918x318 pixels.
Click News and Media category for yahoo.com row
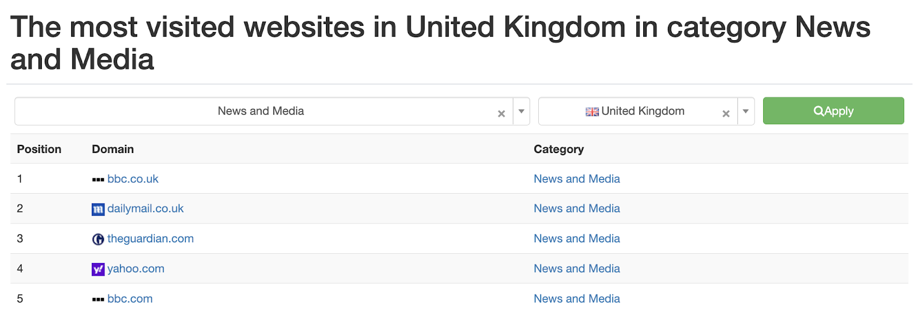577,269
